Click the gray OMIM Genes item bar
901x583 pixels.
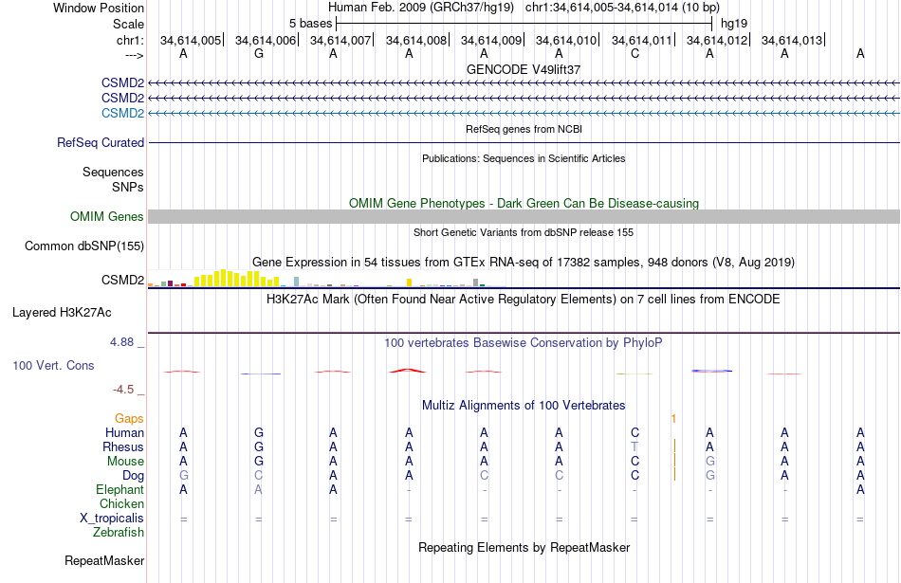pyautogui.click(x=524, y=216)
